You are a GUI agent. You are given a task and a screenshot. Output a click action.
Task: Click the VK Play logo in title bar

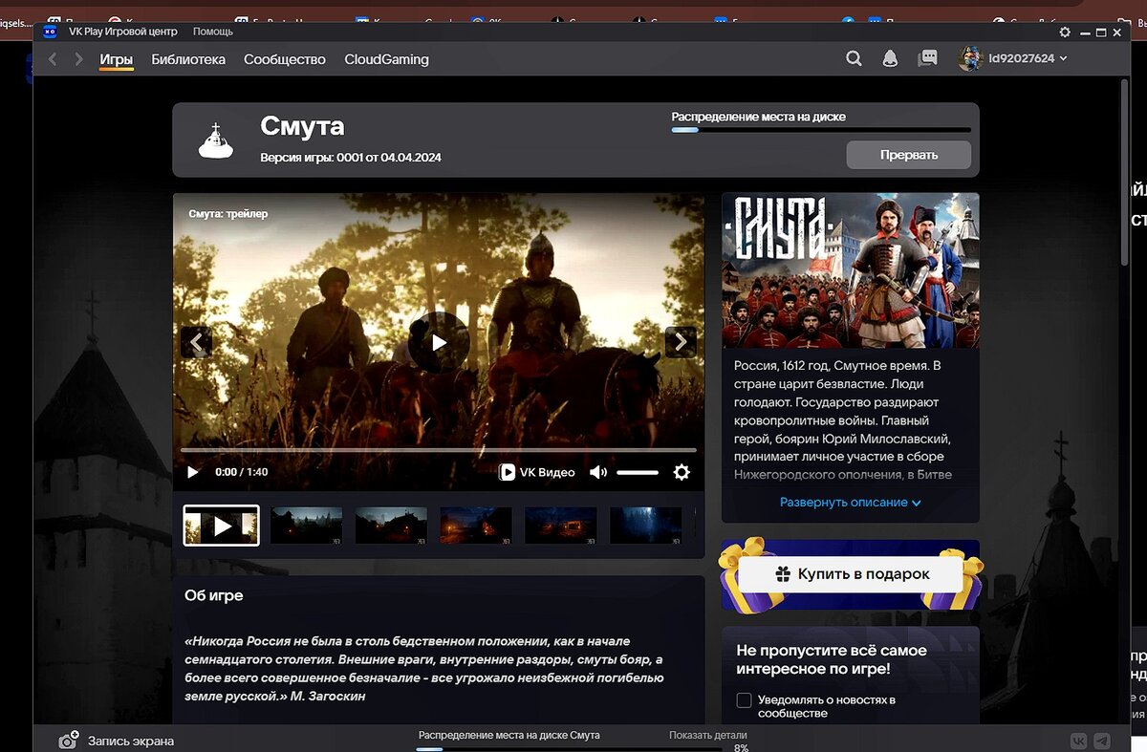(50, 32)
